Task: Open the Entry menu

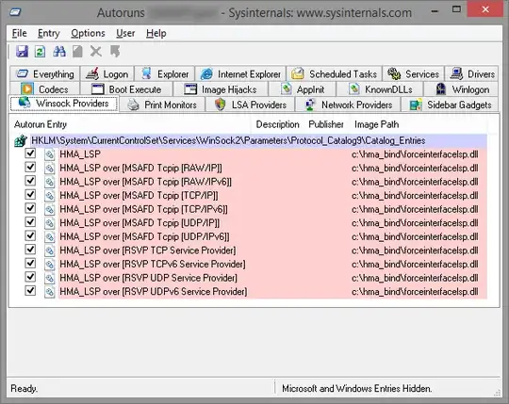Action: (x=49, y=33)
